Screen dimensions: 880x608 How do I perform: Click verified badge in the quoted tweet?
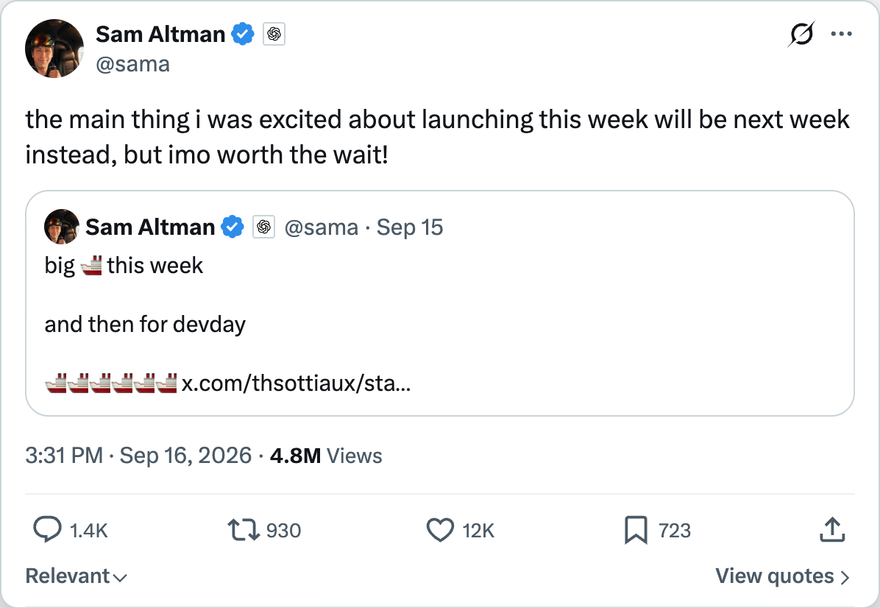pyautogui.click(x=233, y=227)
